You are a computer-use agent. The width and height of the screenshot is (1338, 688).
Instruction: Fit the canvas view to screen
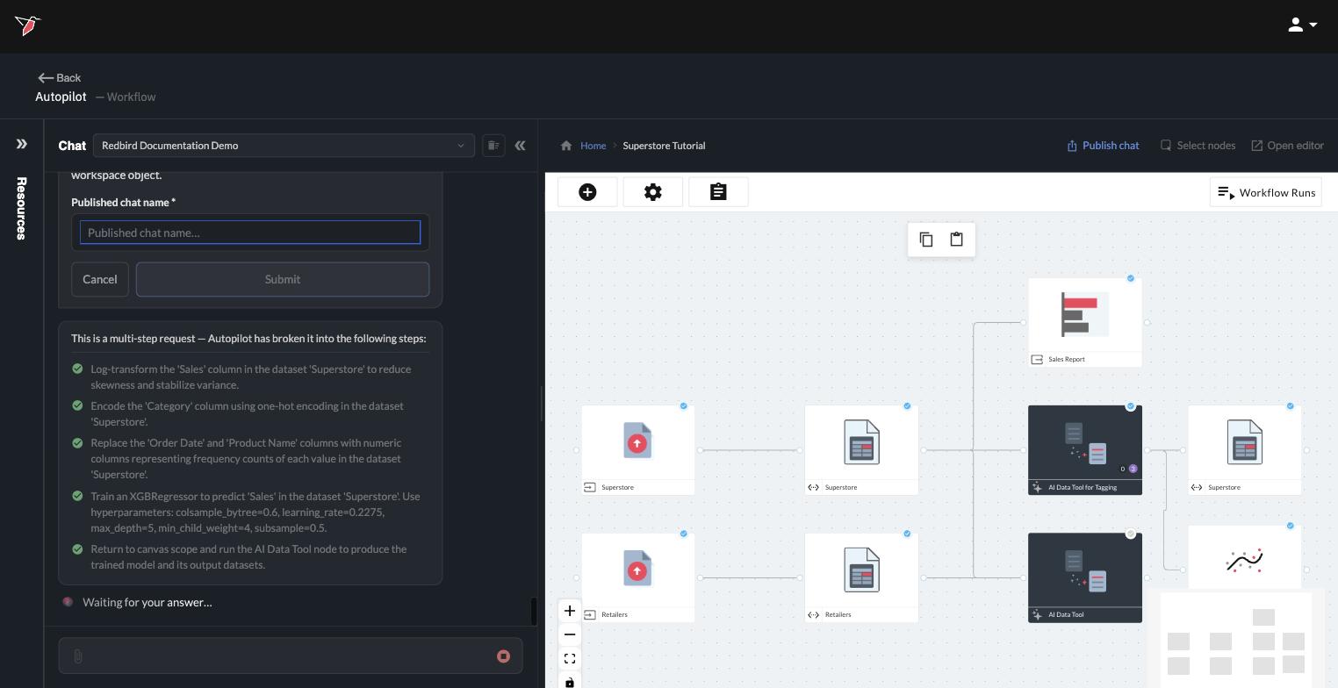point(570,658)
